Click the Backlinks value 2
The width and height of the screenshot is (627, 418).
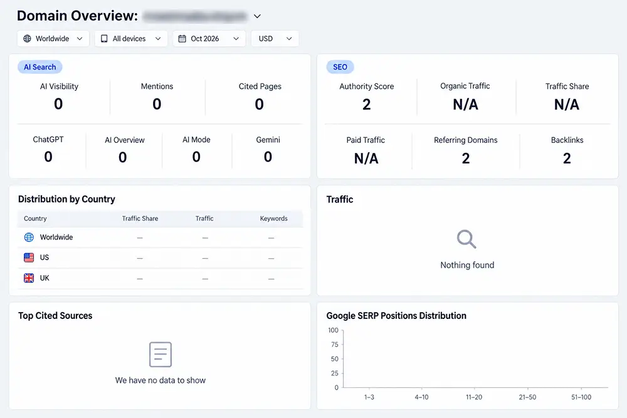click(x=567, y=159)
